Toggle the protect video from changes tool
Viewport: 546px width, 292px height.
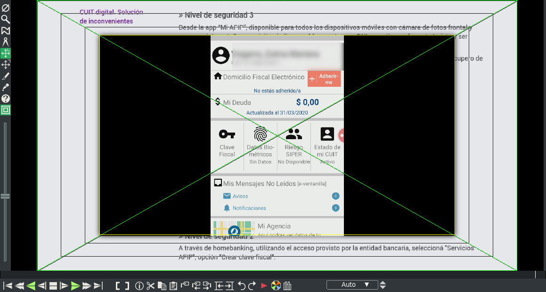[6, 8]
